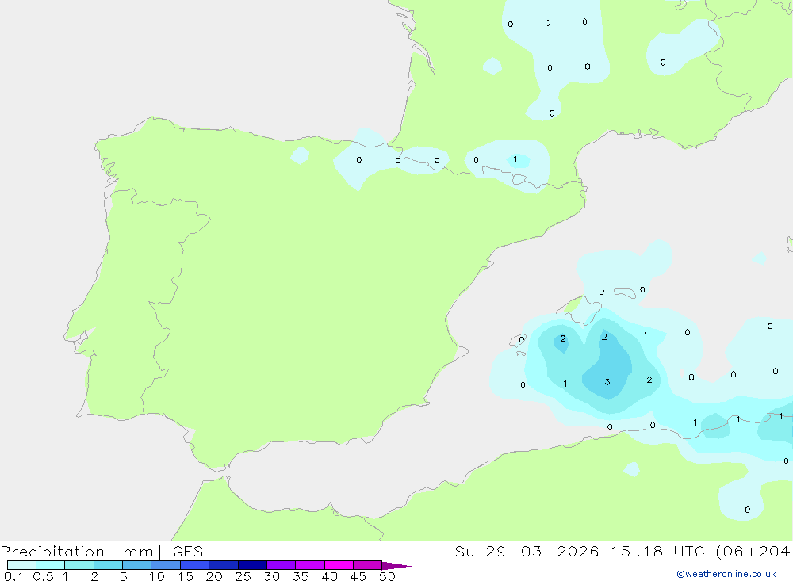Pick the 15–20 mm legend swatch
This screenshot has width=793, height=581.
[x=195, y=565]
